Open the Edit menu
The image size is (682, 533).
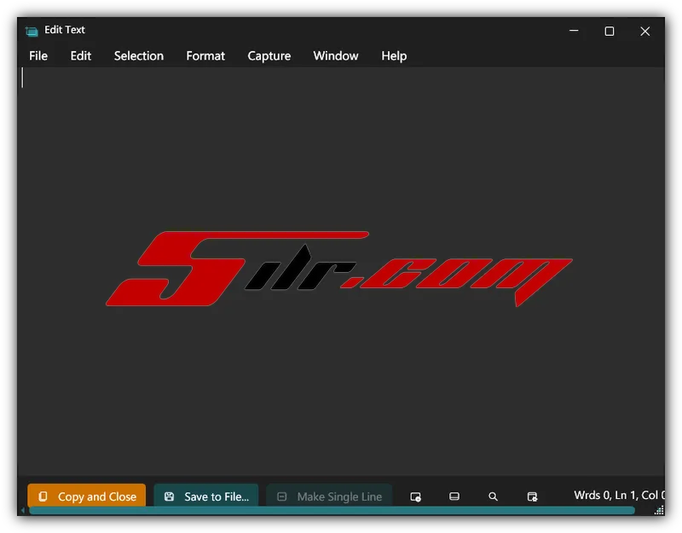pyautogui.click(x=81, y=55)
